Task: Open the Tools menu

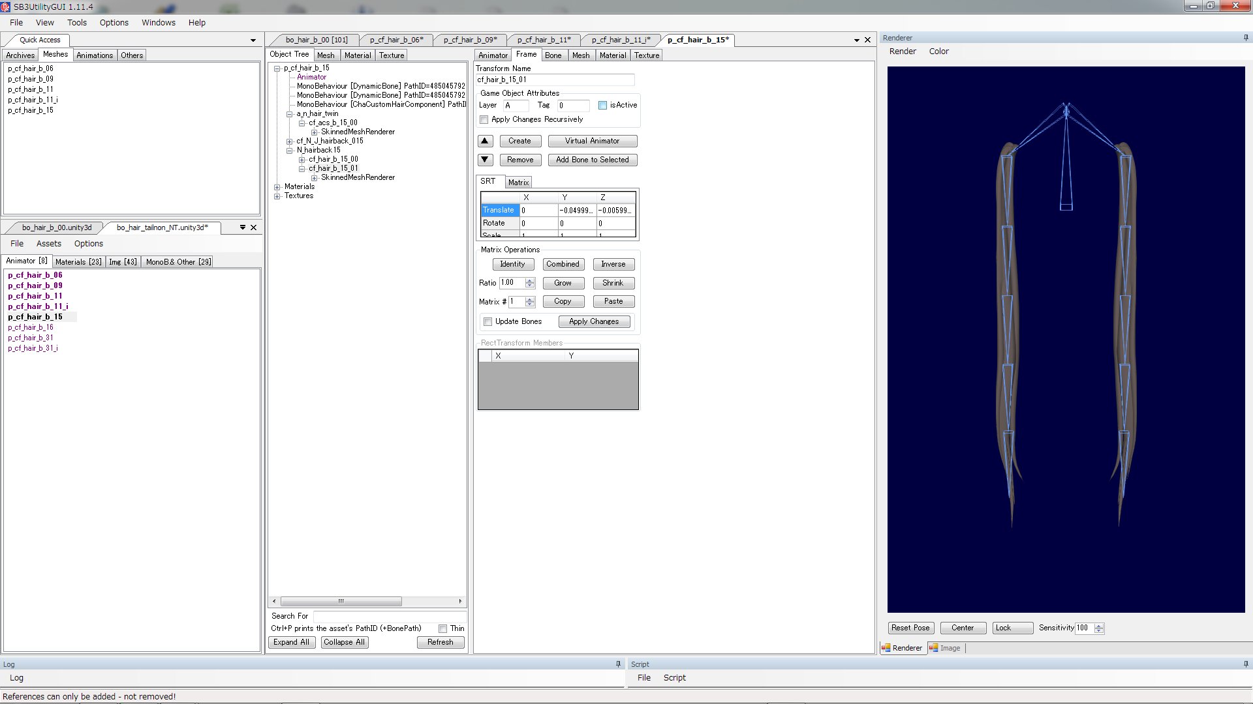Action: click(76, 22)
